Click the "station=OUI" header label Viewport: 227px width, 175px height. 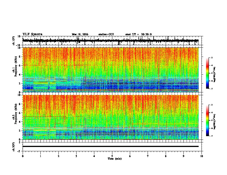(x=106, y=34)
